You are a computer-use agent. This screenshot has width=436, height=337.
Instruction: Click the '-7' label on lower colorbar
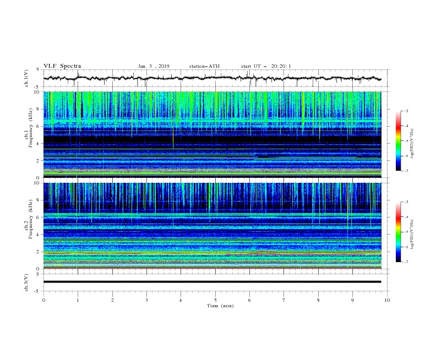tap(406, 262)
